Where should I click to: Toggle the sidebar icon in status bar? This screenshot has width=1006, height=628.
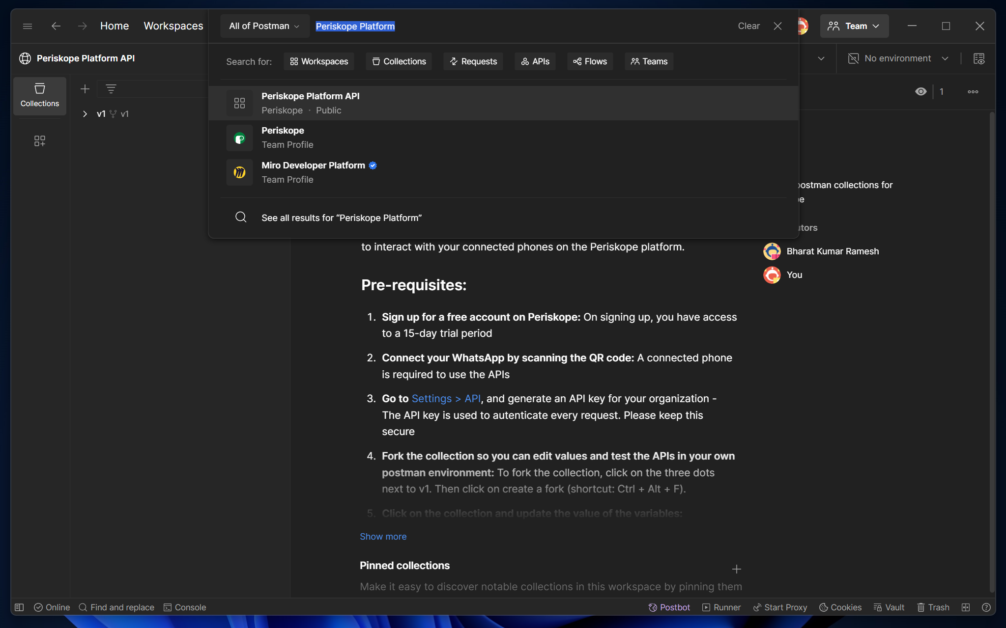click(19, 607)
